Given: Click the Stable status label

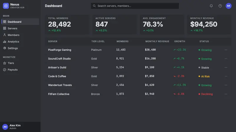Looking at the screenshot, I should pyautogui.click(x=205, y=68).
